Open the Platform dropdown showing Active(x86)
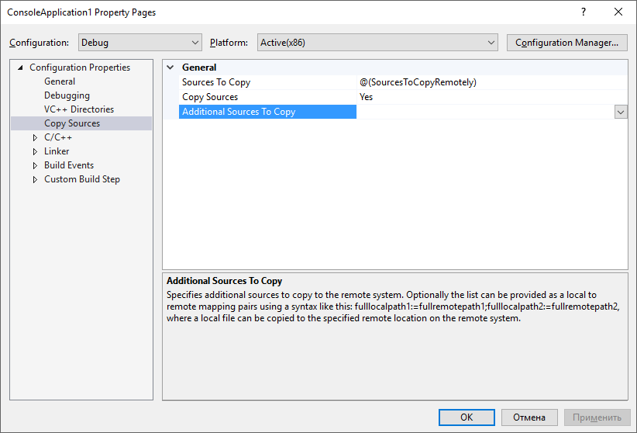 377,43
